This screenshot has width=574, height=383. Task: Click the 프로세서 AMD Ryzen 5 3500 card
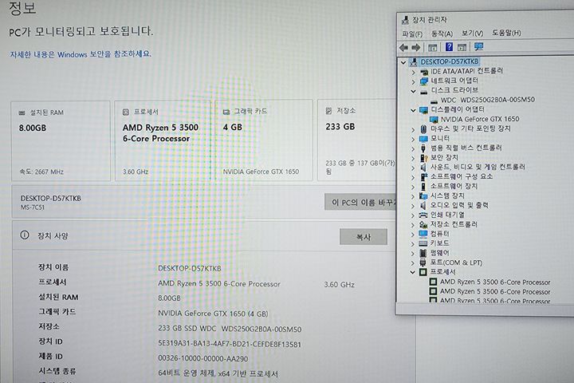pyautogui.click(x=163, y=140)
